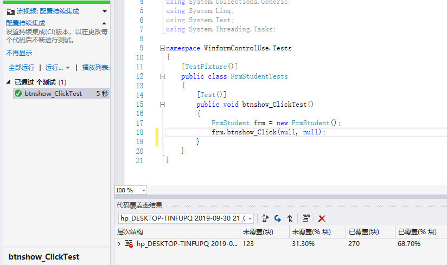Click the 运行... link
The height and width of the screenshot is (265, 447).
pyautogui.click(x=54, y=67)
